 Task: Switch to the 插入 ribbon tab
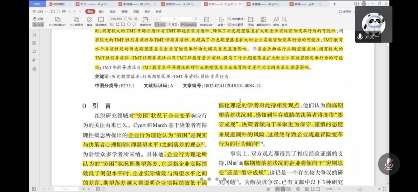click(102, 12)
